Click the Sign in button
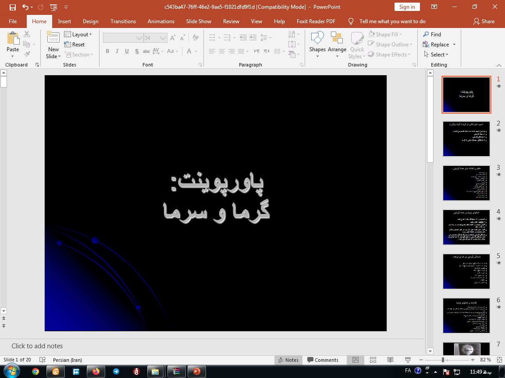505x378 pixels. click(407, 7)
